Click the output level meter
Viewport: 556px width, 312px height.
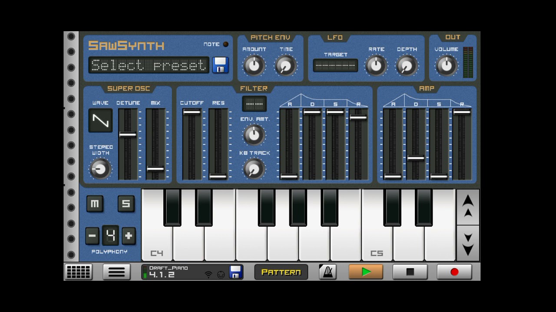(468, 62)
